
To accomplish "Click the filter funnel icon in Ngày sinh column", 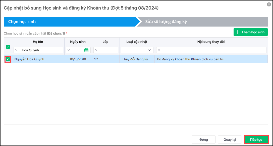I will pyautogui.click(x=69, y=50).
